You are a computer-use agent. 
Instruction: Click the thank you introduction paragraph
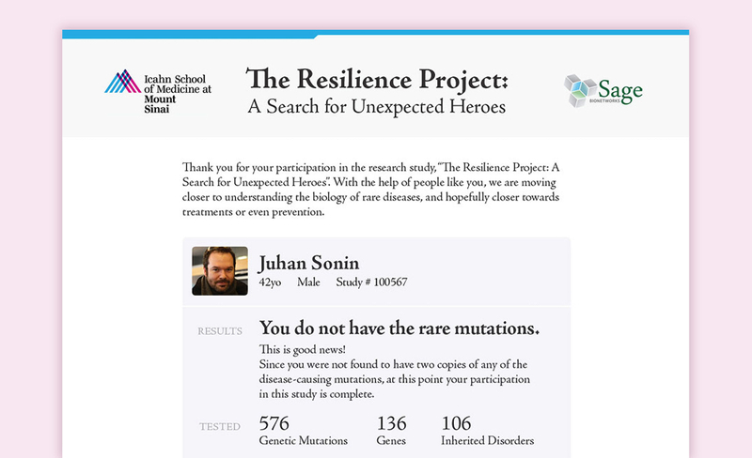370,190
